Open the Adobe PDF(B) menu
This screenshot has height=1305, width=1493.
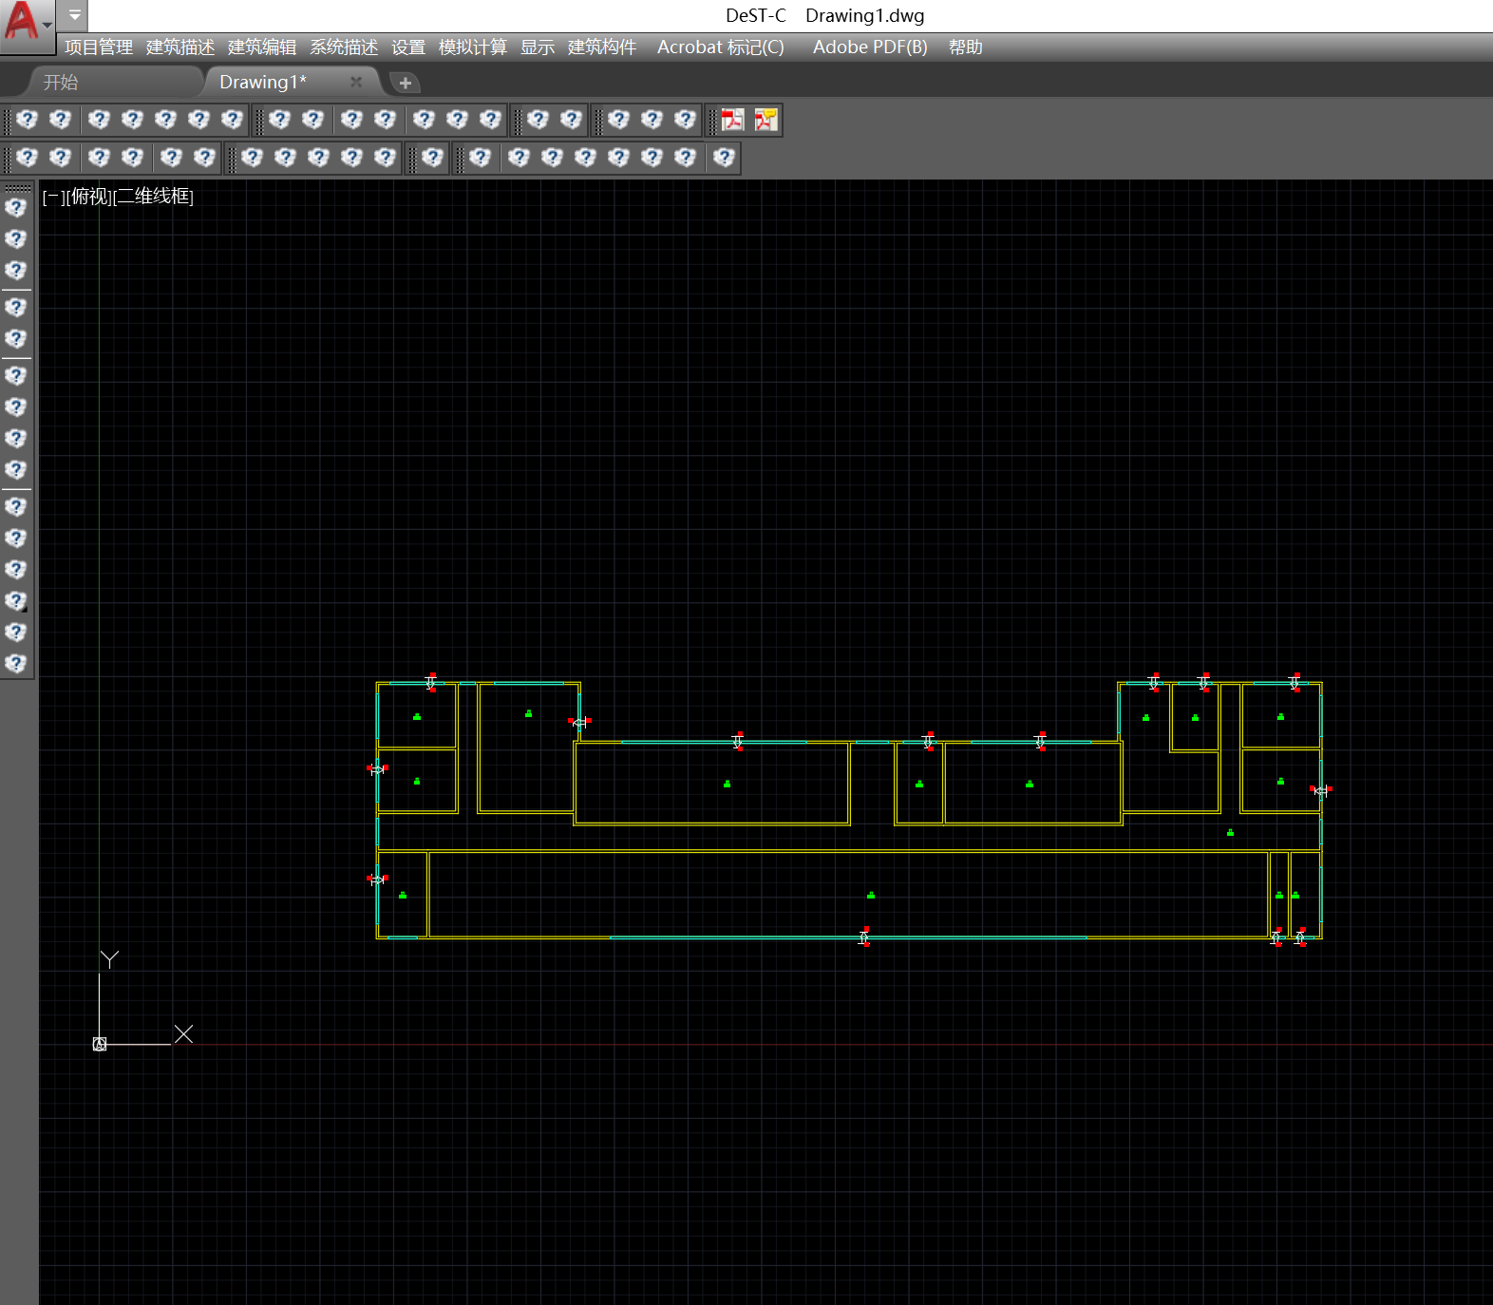point(869,47)
